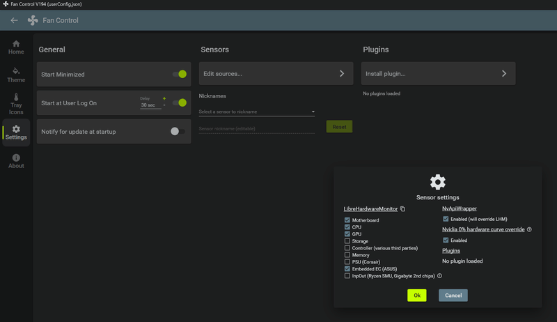Cancel the Sensor settings dialog

tap(453, 295)
